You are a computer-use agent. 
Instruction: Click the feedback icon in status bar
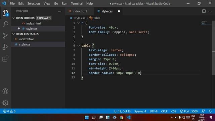203,111
